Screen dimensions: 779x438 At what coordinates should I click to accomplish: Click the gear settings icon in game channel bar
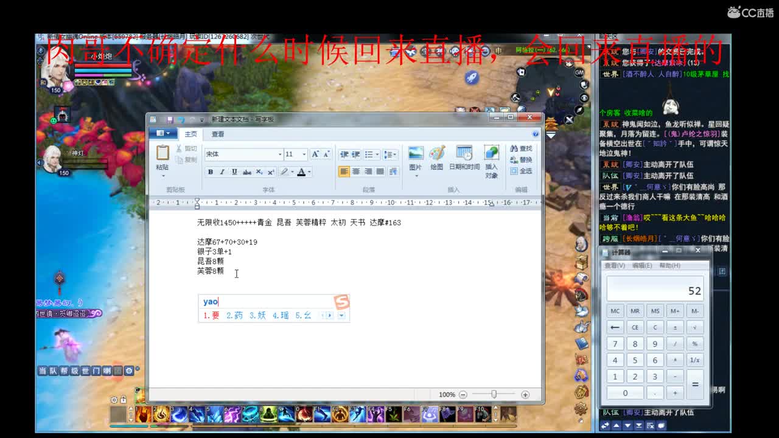(x=128, y=370)
